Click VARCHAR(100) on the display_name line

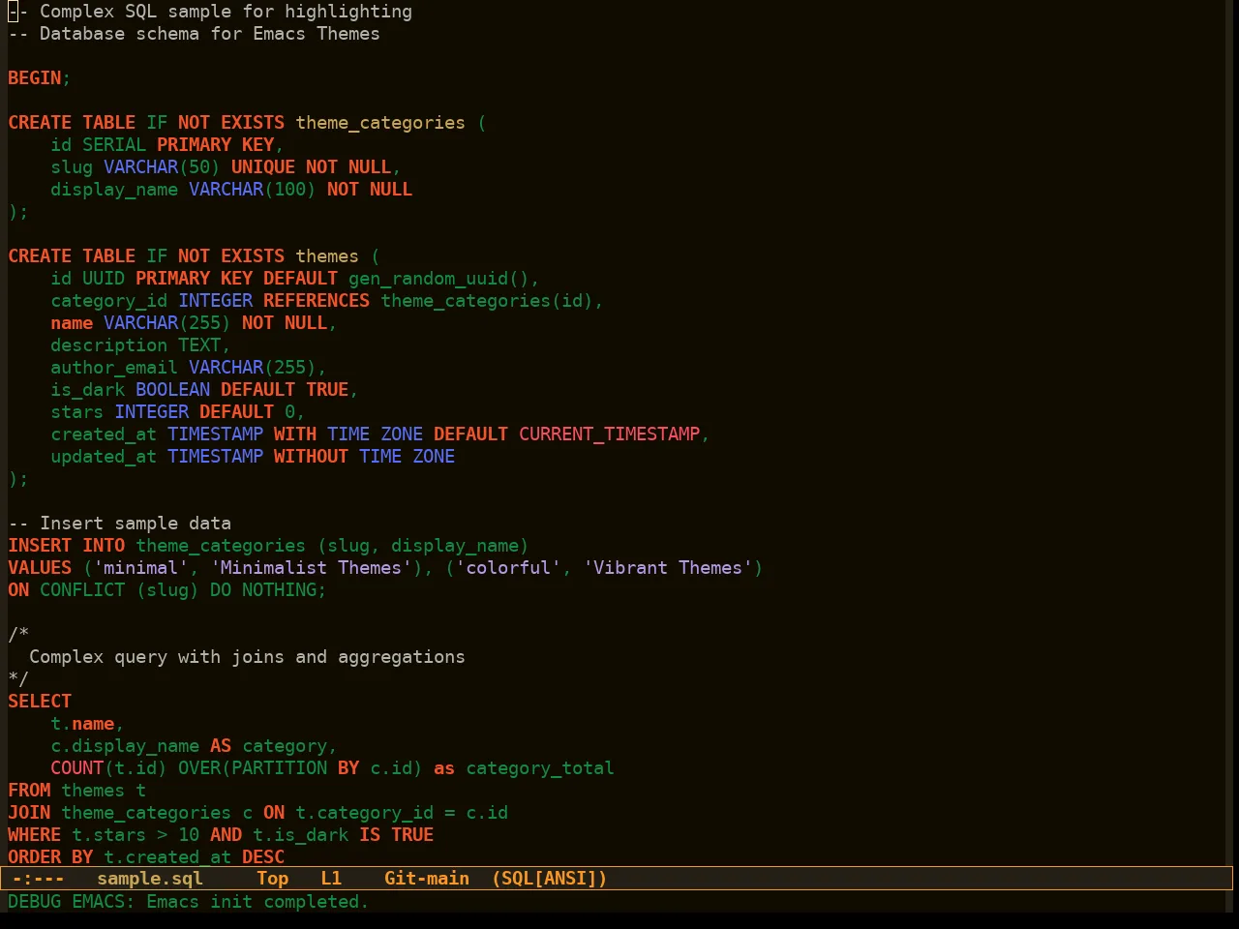pos(253,190)
